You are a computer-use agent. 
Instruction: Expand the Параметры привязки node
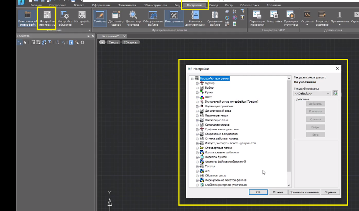pyautogui.click(x=197, y=106)
